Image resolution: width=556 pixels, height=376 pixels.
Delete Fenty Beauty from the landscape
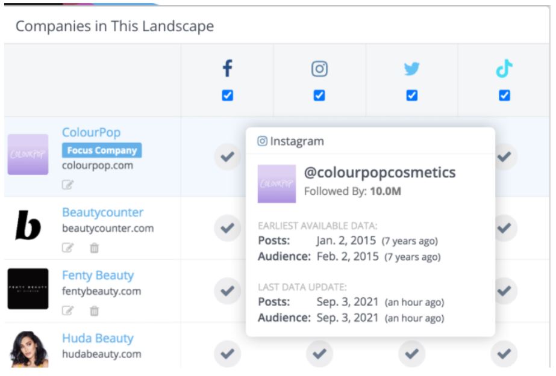(x=94, y=310)
